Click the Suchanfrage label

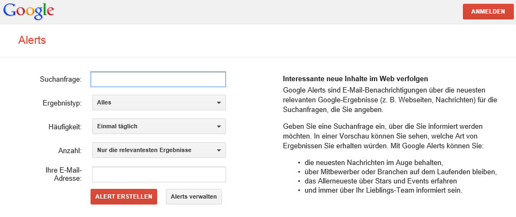pos(61,79)
